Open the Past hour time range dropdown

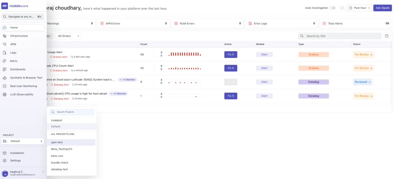coord(359,8)
